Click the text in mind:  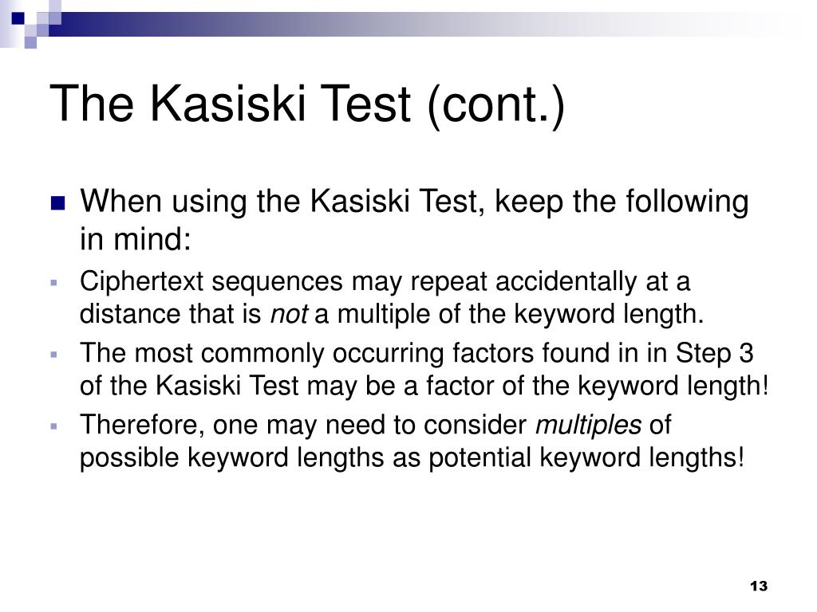[x=136, y=239]
